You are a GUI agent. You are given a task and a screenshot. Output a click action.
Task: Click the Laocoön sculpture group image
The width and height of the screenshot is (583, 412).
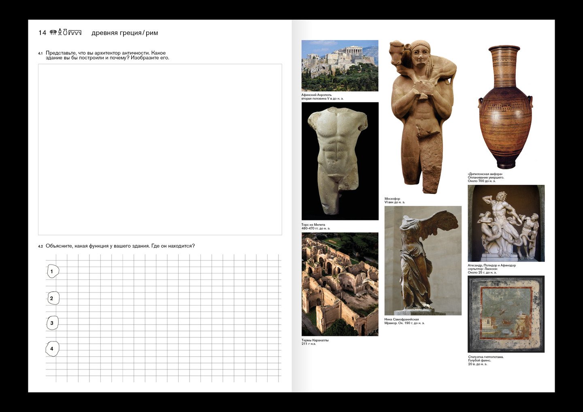pyautogui.click(x=506, y=223)
